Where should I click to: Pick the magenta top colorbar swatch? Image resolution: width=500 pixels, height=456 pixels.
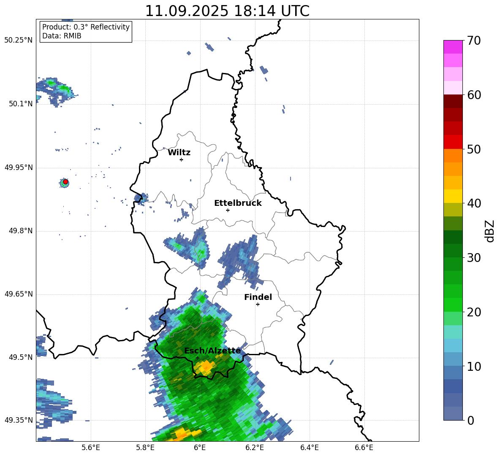(453, 47)
